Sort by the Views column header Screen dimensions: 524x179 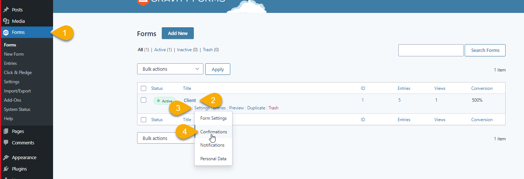pyautogui.click(x=440, y=88)
